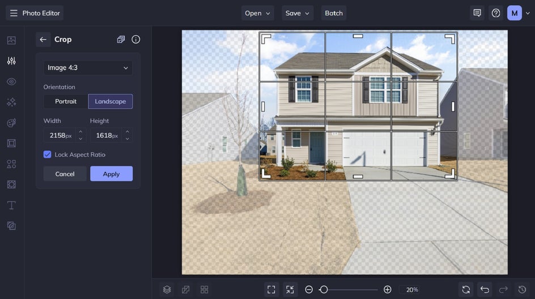
Task: Open the Textures sidebar icon
Action: pyautogui.click(x=11, y=184)
